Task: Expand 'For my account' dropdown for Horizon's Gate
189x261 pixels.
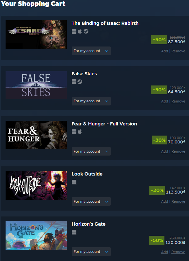Action: (91, 252)
